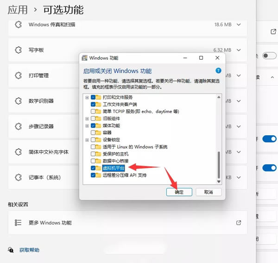The image size is (278, 263).
Task: Uncheck the 媒体功能 checkbox
Action: coord(93,125)
